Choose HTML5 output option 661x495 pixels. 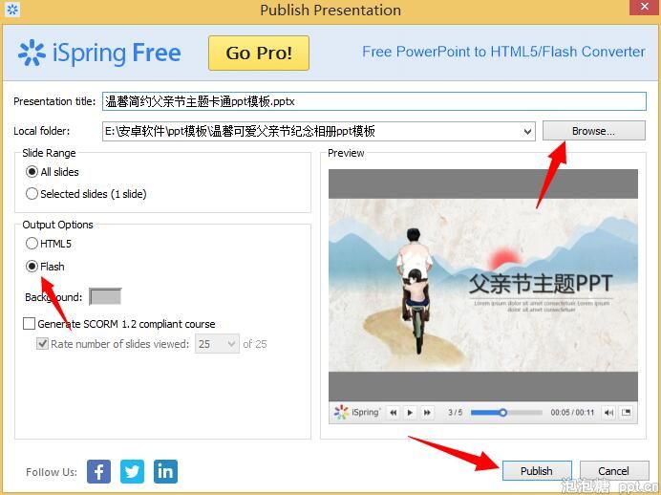(x=49, y=244)
